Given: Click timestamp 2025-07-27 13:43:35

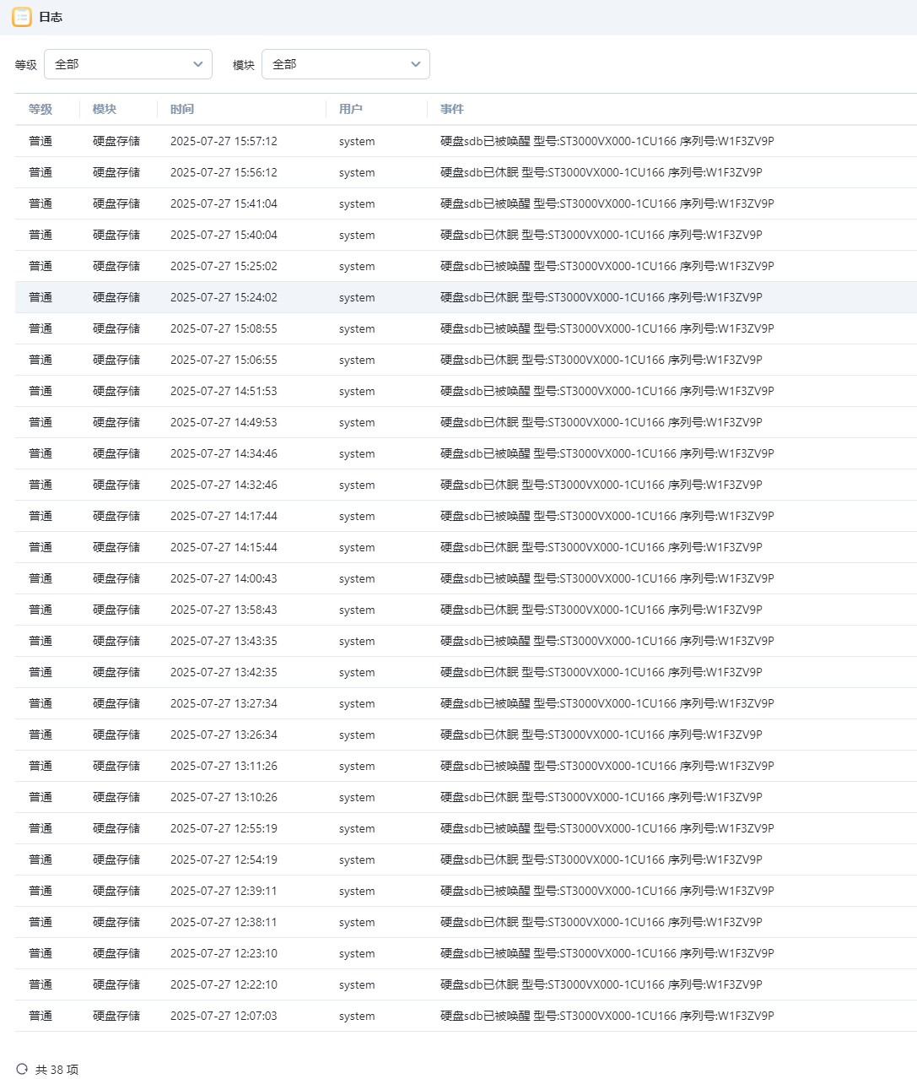Looking at the screenshot, I should [x=224, y=641].
